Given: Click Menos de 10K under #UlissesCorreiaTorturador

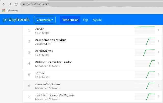Looking at the screenshot, I should [47, 66].
